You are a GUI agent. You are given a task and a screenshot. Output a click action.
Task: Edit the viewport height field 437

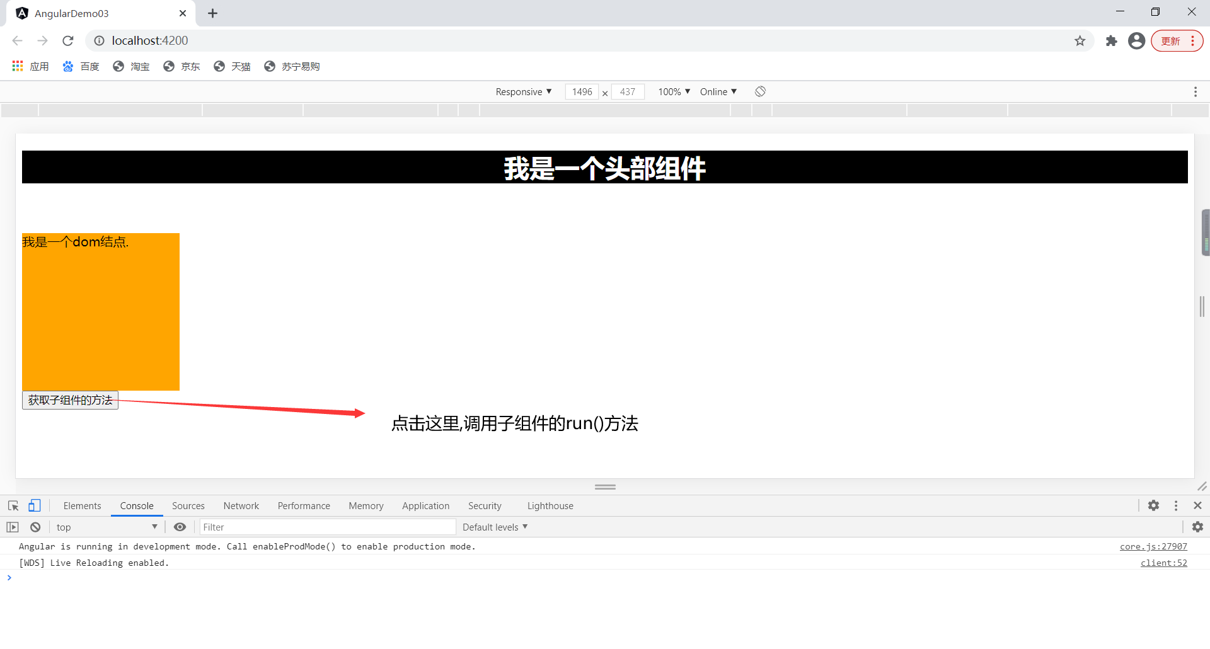(628, 92)
